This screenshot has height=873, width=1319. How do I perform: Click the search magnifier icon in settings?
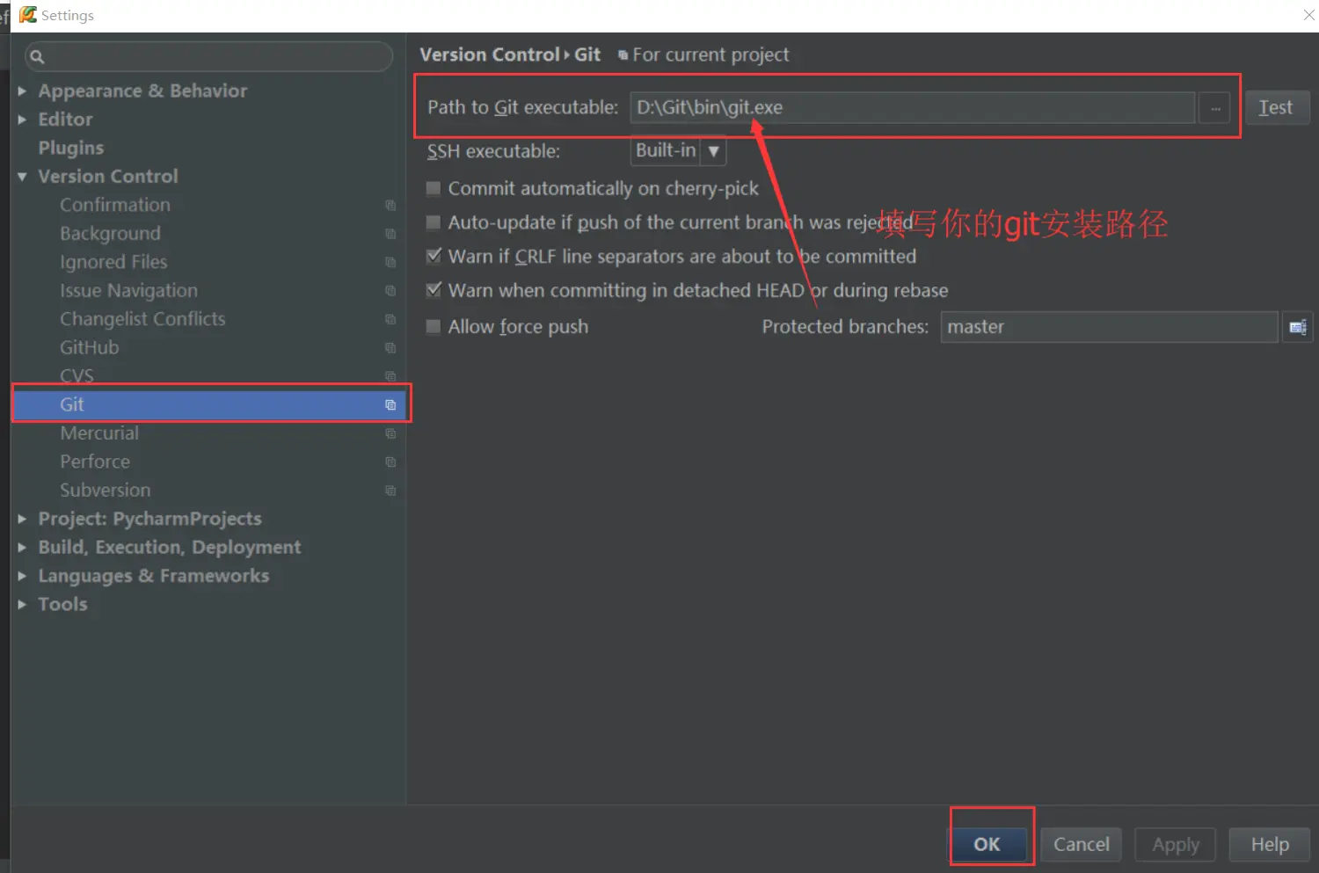[37, 57]
